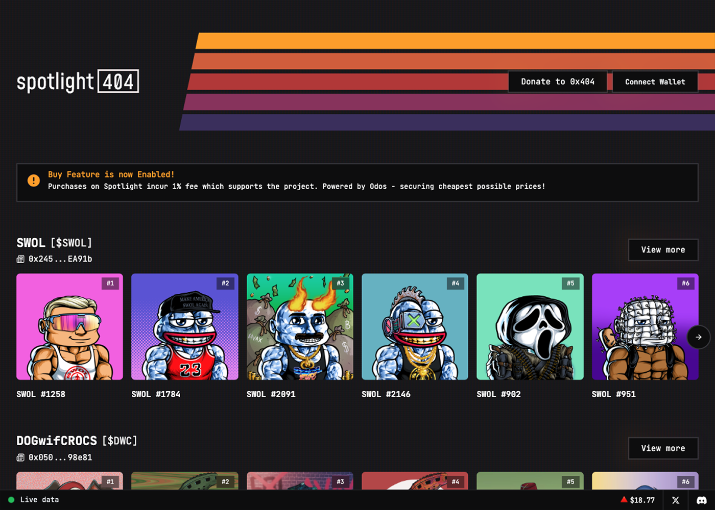Click DOGwifCROCS address 0x050...98e81
Image resolution: width=715 pixels, height=510 pixels.
60,457
